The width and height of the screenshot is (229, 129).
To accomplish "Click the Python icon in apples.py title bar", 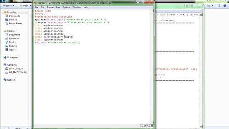I will pos(35,3).
